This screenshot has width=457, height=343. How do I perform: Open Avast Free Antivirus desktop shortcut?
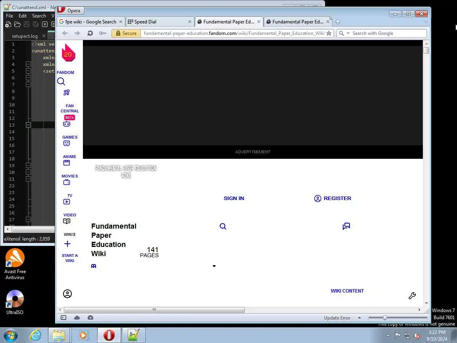[15, 264]
